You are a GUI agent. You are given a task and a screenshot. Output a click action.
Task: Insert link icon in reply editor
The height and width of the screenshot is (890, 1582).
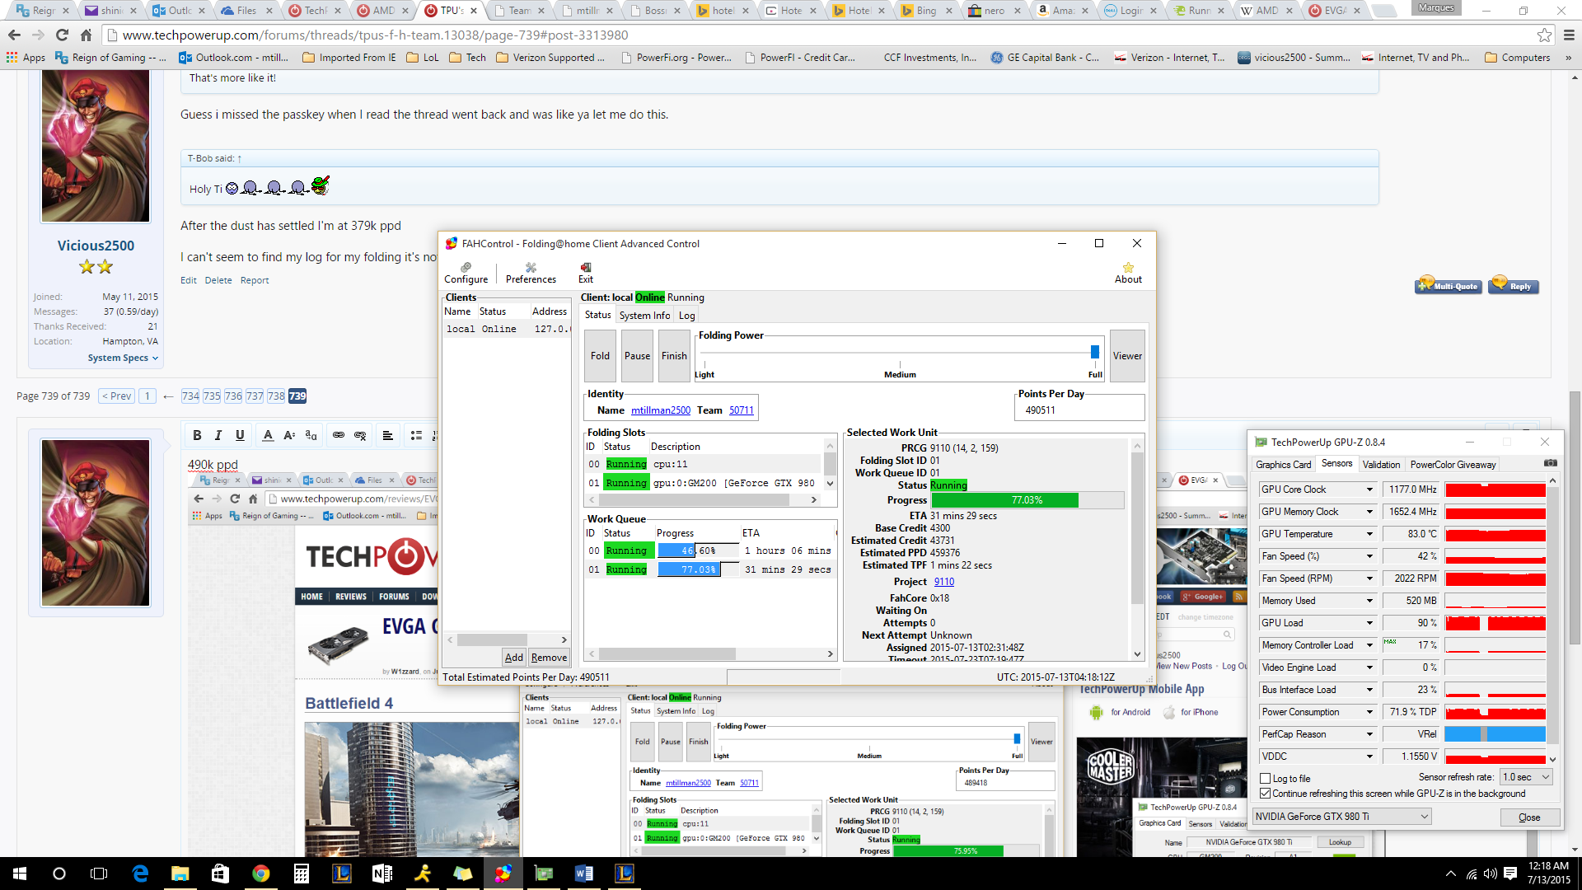(339, 435)
